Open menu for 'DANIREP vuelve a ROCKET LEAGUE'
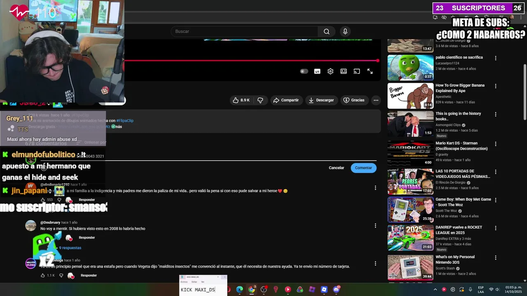The height and width of the screenshot is (296, 527). 495,228
